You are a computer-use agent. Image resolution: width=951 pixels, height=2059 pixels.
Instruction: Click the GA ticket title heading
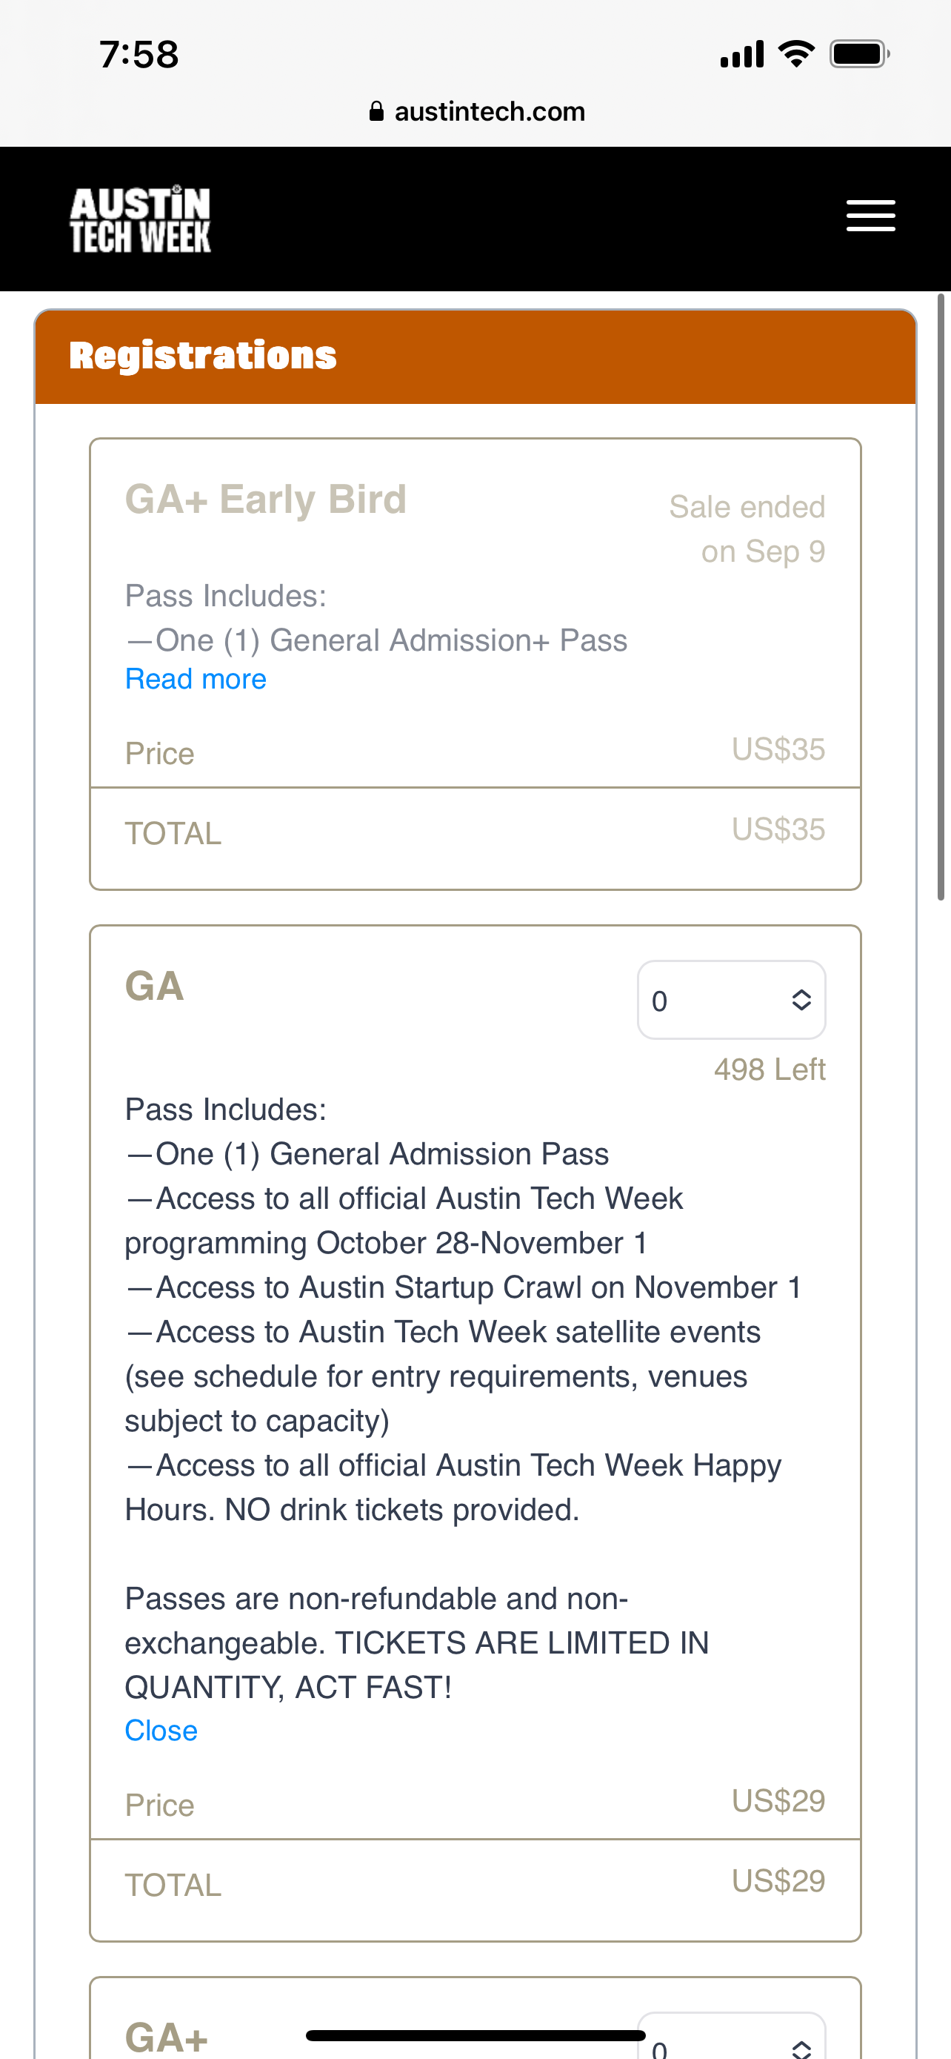[x=154, y=986]
